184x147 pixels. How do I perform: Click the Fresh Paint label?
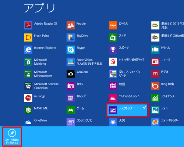[42, 36]
